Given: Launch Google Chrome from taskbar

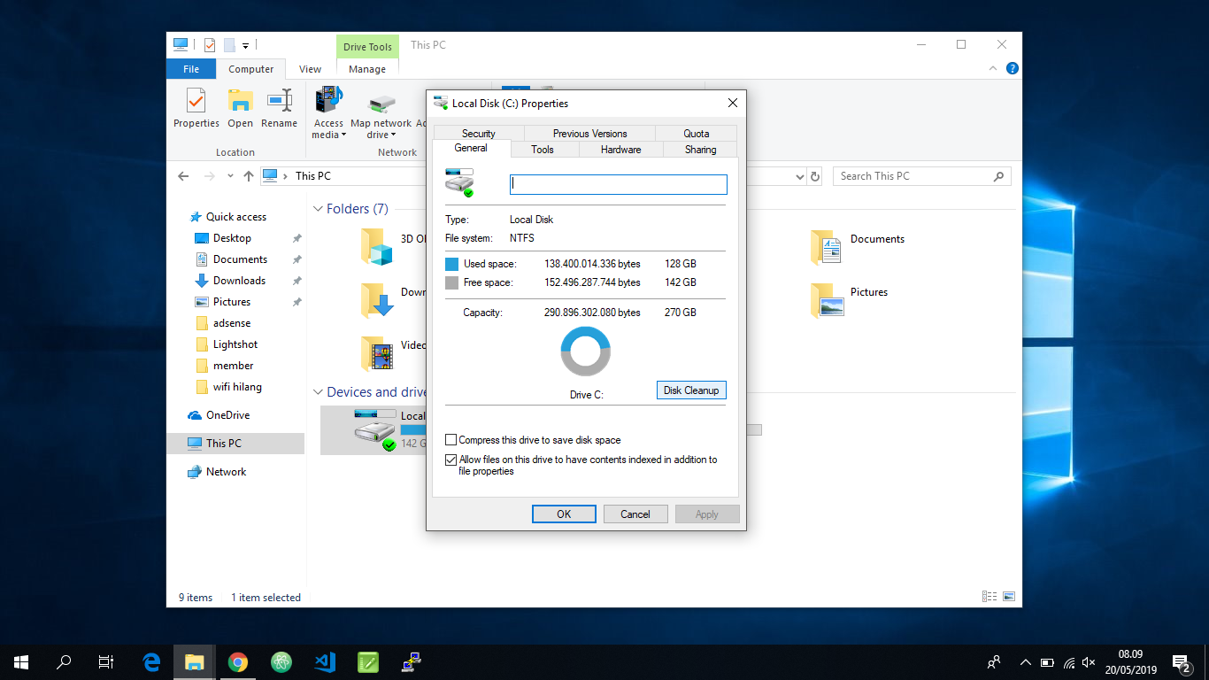Looking at the screenshot, I should pyautogui.click(x=237, y=662).
